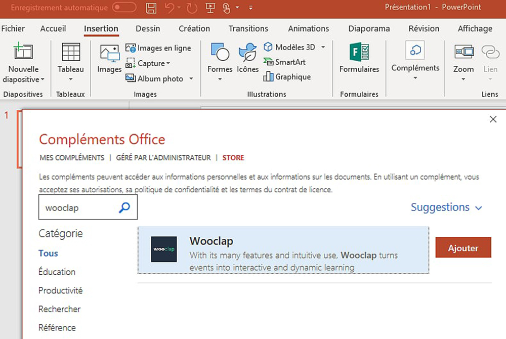Select the STORE section

[233, 158]
